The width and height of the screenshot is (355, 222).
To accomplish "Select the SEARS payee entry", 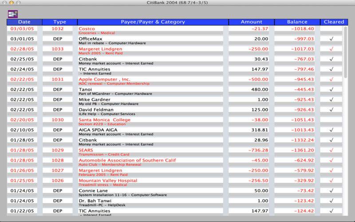I will pos(86,150).
